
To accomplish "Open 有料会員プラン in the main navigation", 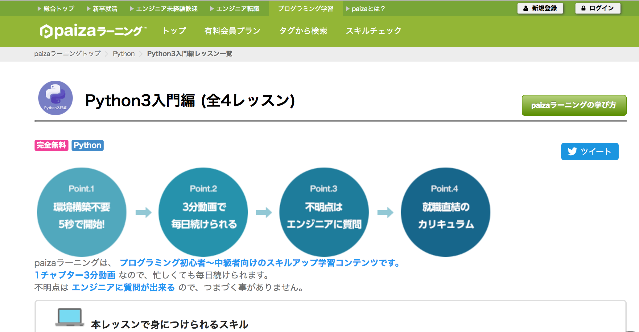I will [232, 31].
